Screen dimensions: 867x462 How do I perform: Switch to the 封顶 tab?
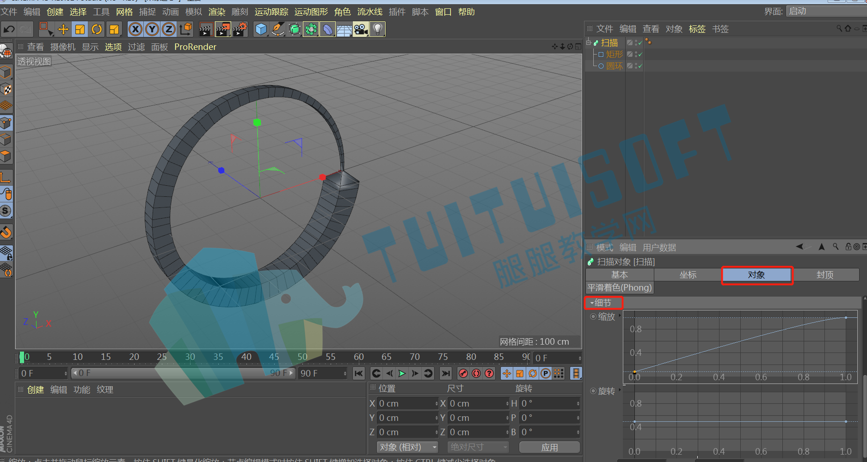824,275
